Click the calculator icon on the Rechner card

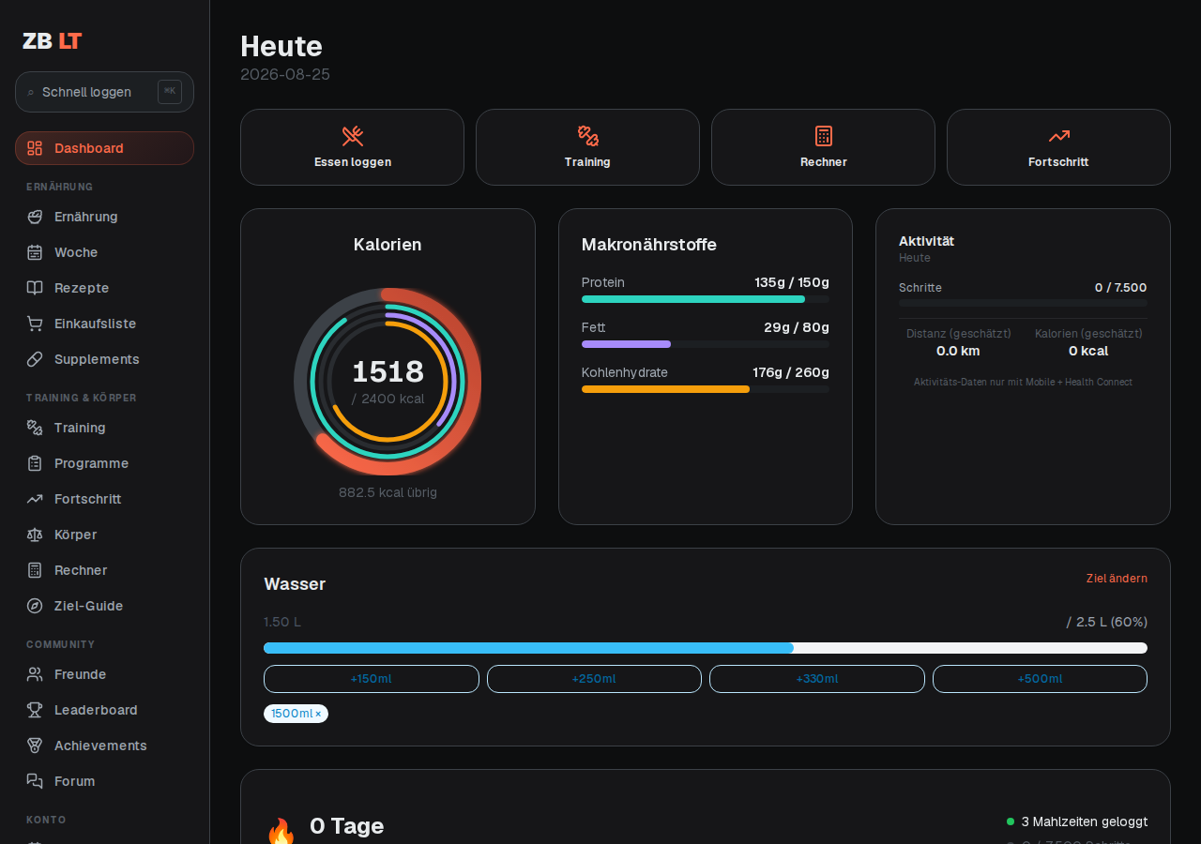point(824,136)
